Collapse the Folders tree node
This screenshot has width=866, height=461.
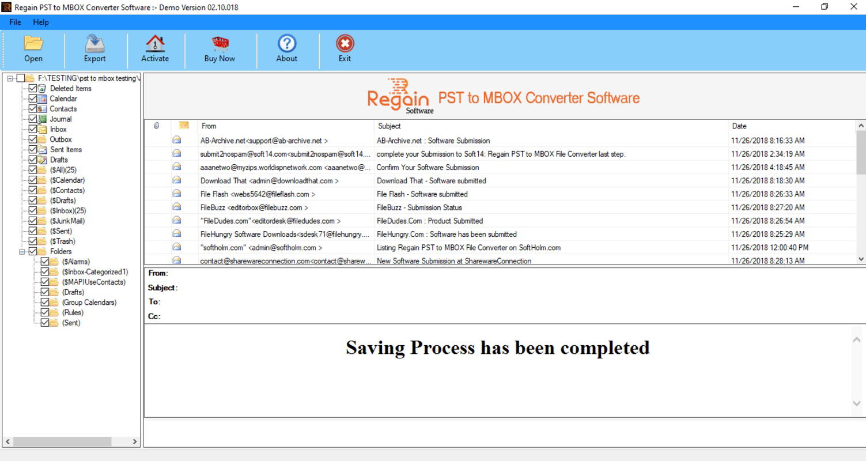coord(22,252)
